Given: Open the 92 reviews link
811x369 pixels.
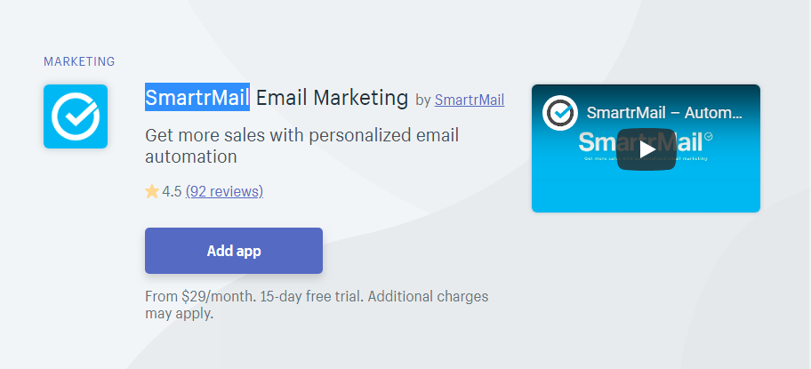Looking at the screenshot, I should pos(224,192).
